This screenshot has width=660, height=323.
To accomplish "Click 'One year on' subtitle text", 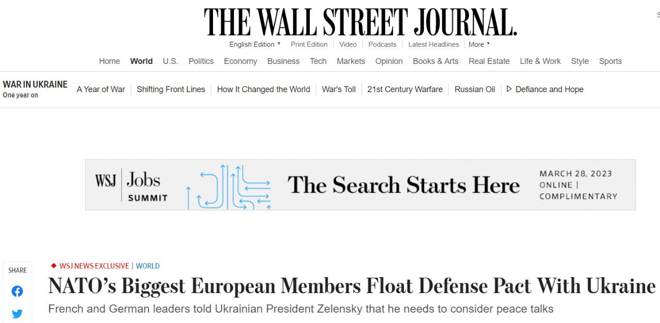I will click(20, 95).
